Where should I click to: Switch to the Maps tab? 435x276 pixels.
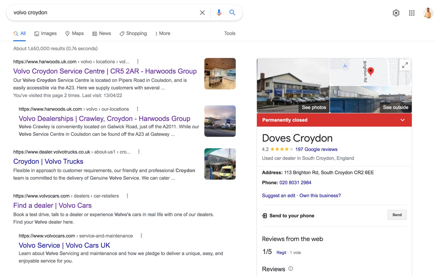coord(74,33)
